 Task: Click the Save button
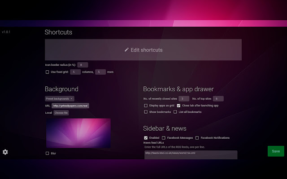click(x=276, y=151)
